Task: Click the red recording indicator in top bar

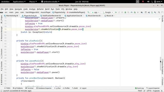Action: click(x=143, y=2)
